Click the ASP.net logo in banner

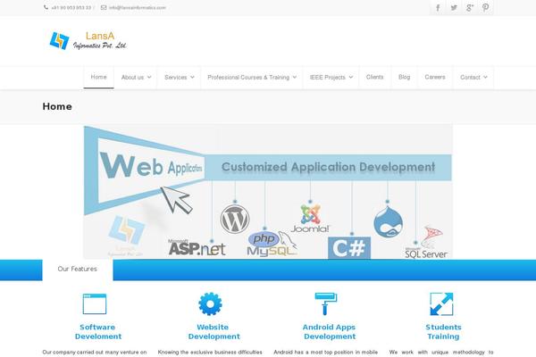(197, 248)
